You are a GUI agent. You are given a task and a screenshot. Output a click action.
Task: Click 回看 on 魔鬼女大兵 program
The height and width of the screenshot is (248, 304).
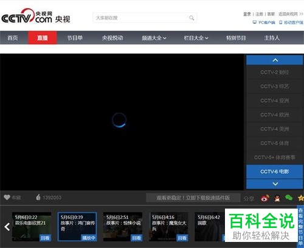click(x=182, y=238)
